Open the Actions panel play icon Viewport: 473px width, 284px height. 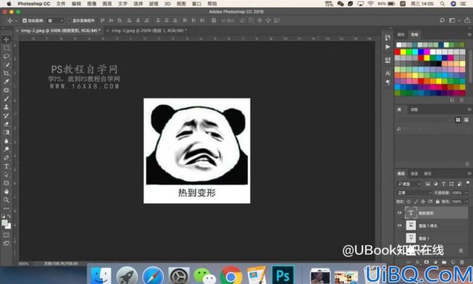pyautogui.click(x=388, y=47)
